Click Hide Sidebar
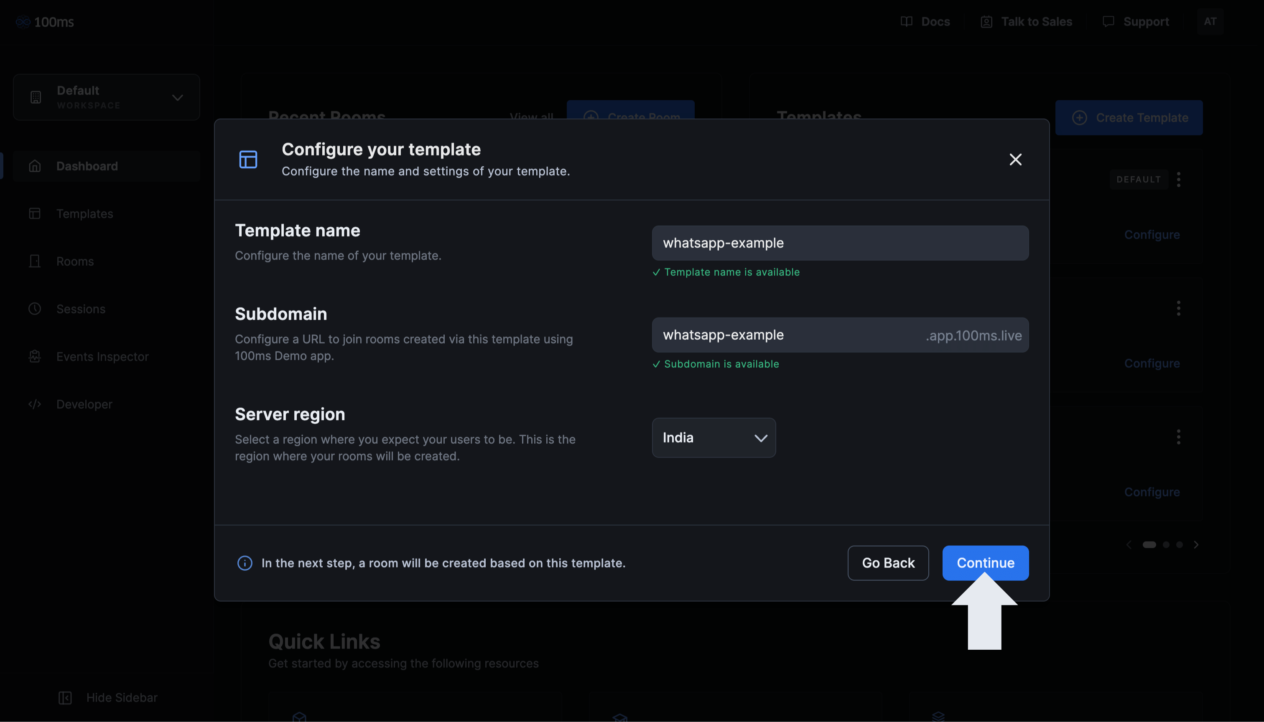The height and width of the screenshot is (722, 1264). (108, 698)
